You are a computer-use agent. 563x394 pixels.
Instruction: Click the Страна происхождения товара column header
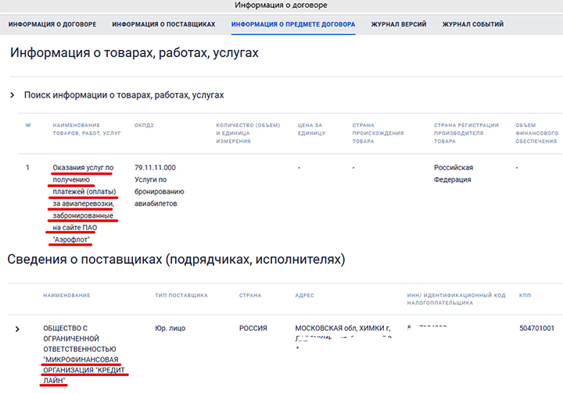point(378,133)
